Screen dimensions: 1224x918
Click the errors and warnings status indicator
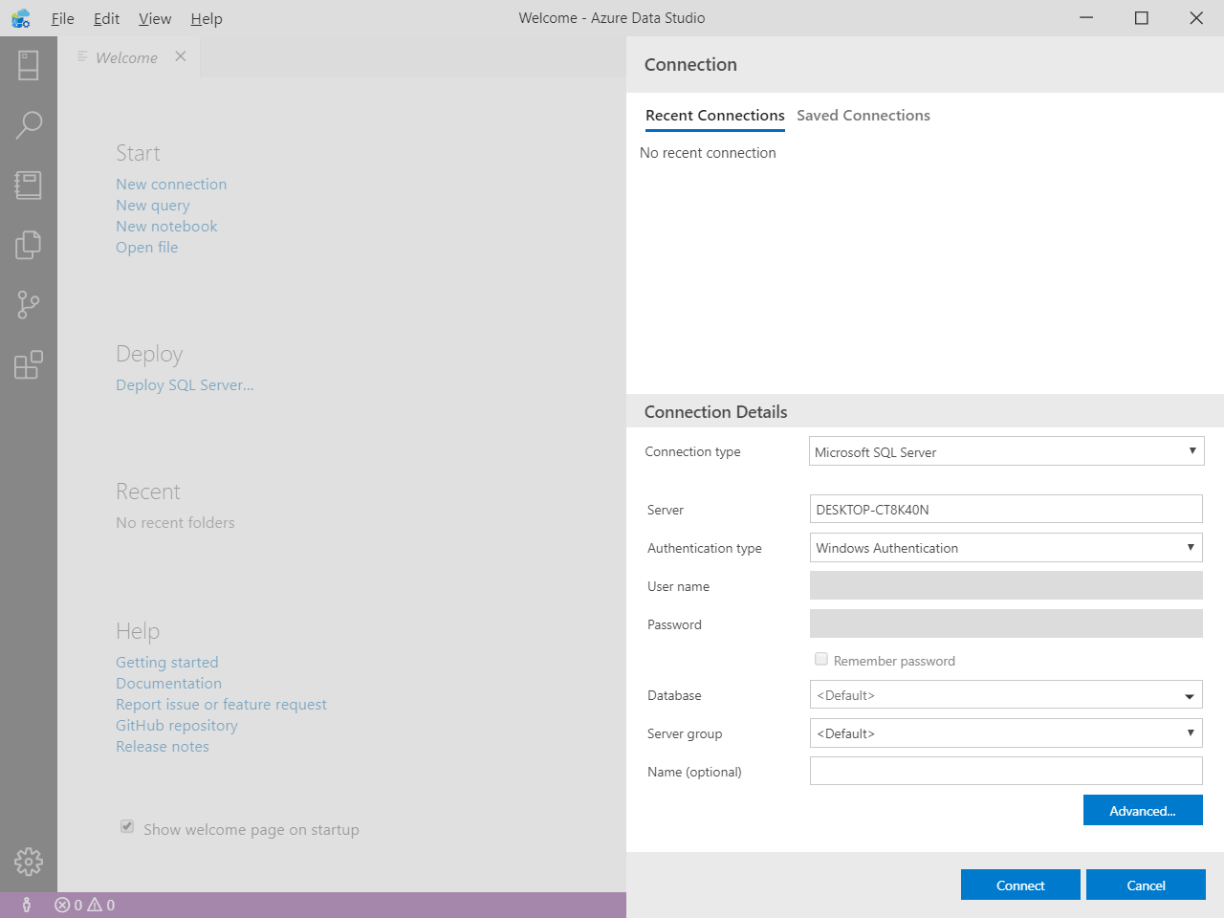pos(85,905)
